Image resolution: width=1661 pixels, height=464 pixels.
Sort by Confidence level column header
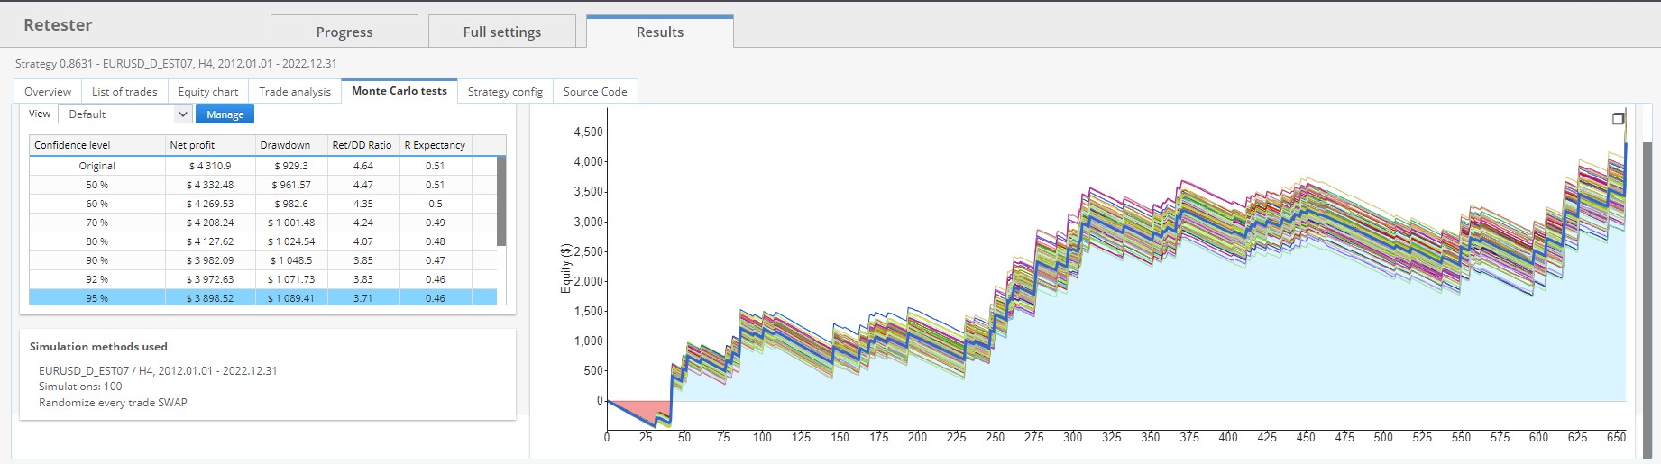(x=97, y=145)
